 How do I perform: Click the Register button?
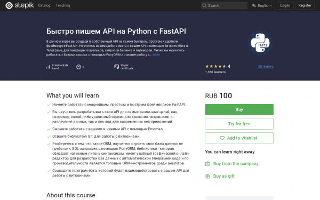pyautogui.click(x=305, y=5)
